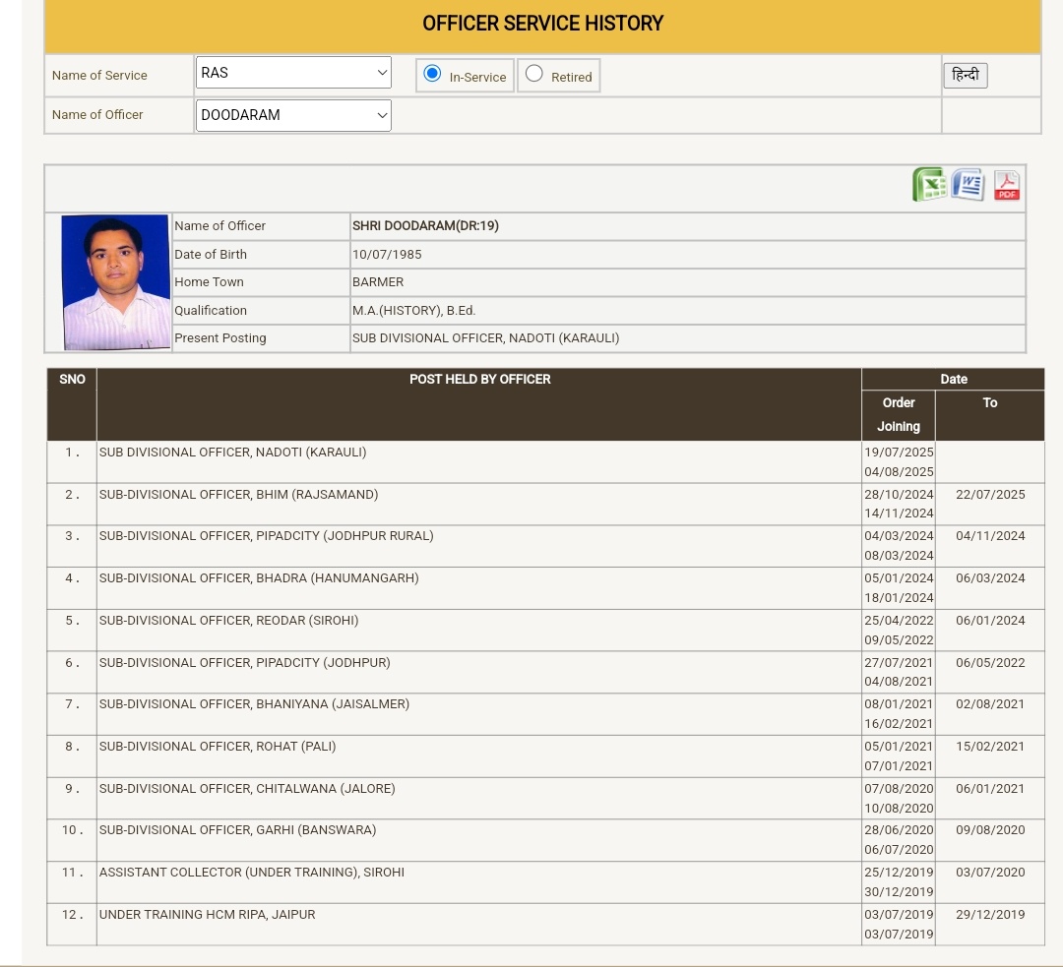Click To date 06/01/2024

point(990,620)
